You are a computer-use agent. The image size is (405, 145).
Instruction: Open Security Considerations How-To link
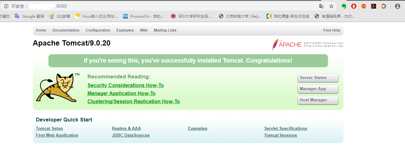pos(125,85)
